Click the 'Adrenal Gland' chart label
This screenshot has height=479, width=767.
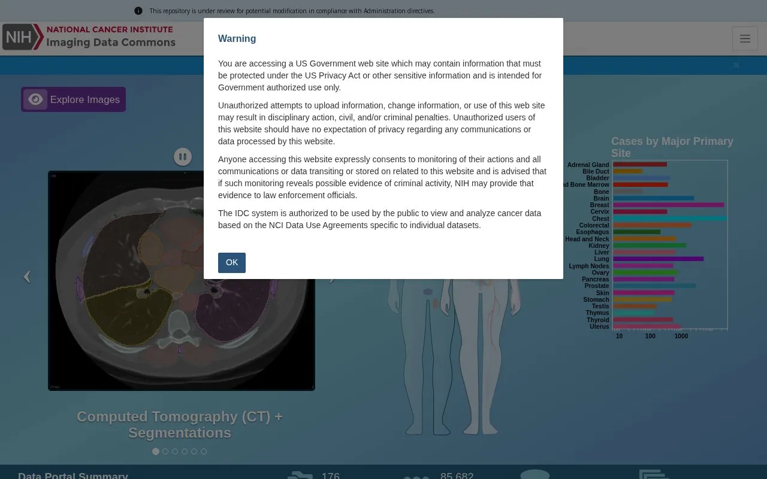tap(588, 165)
